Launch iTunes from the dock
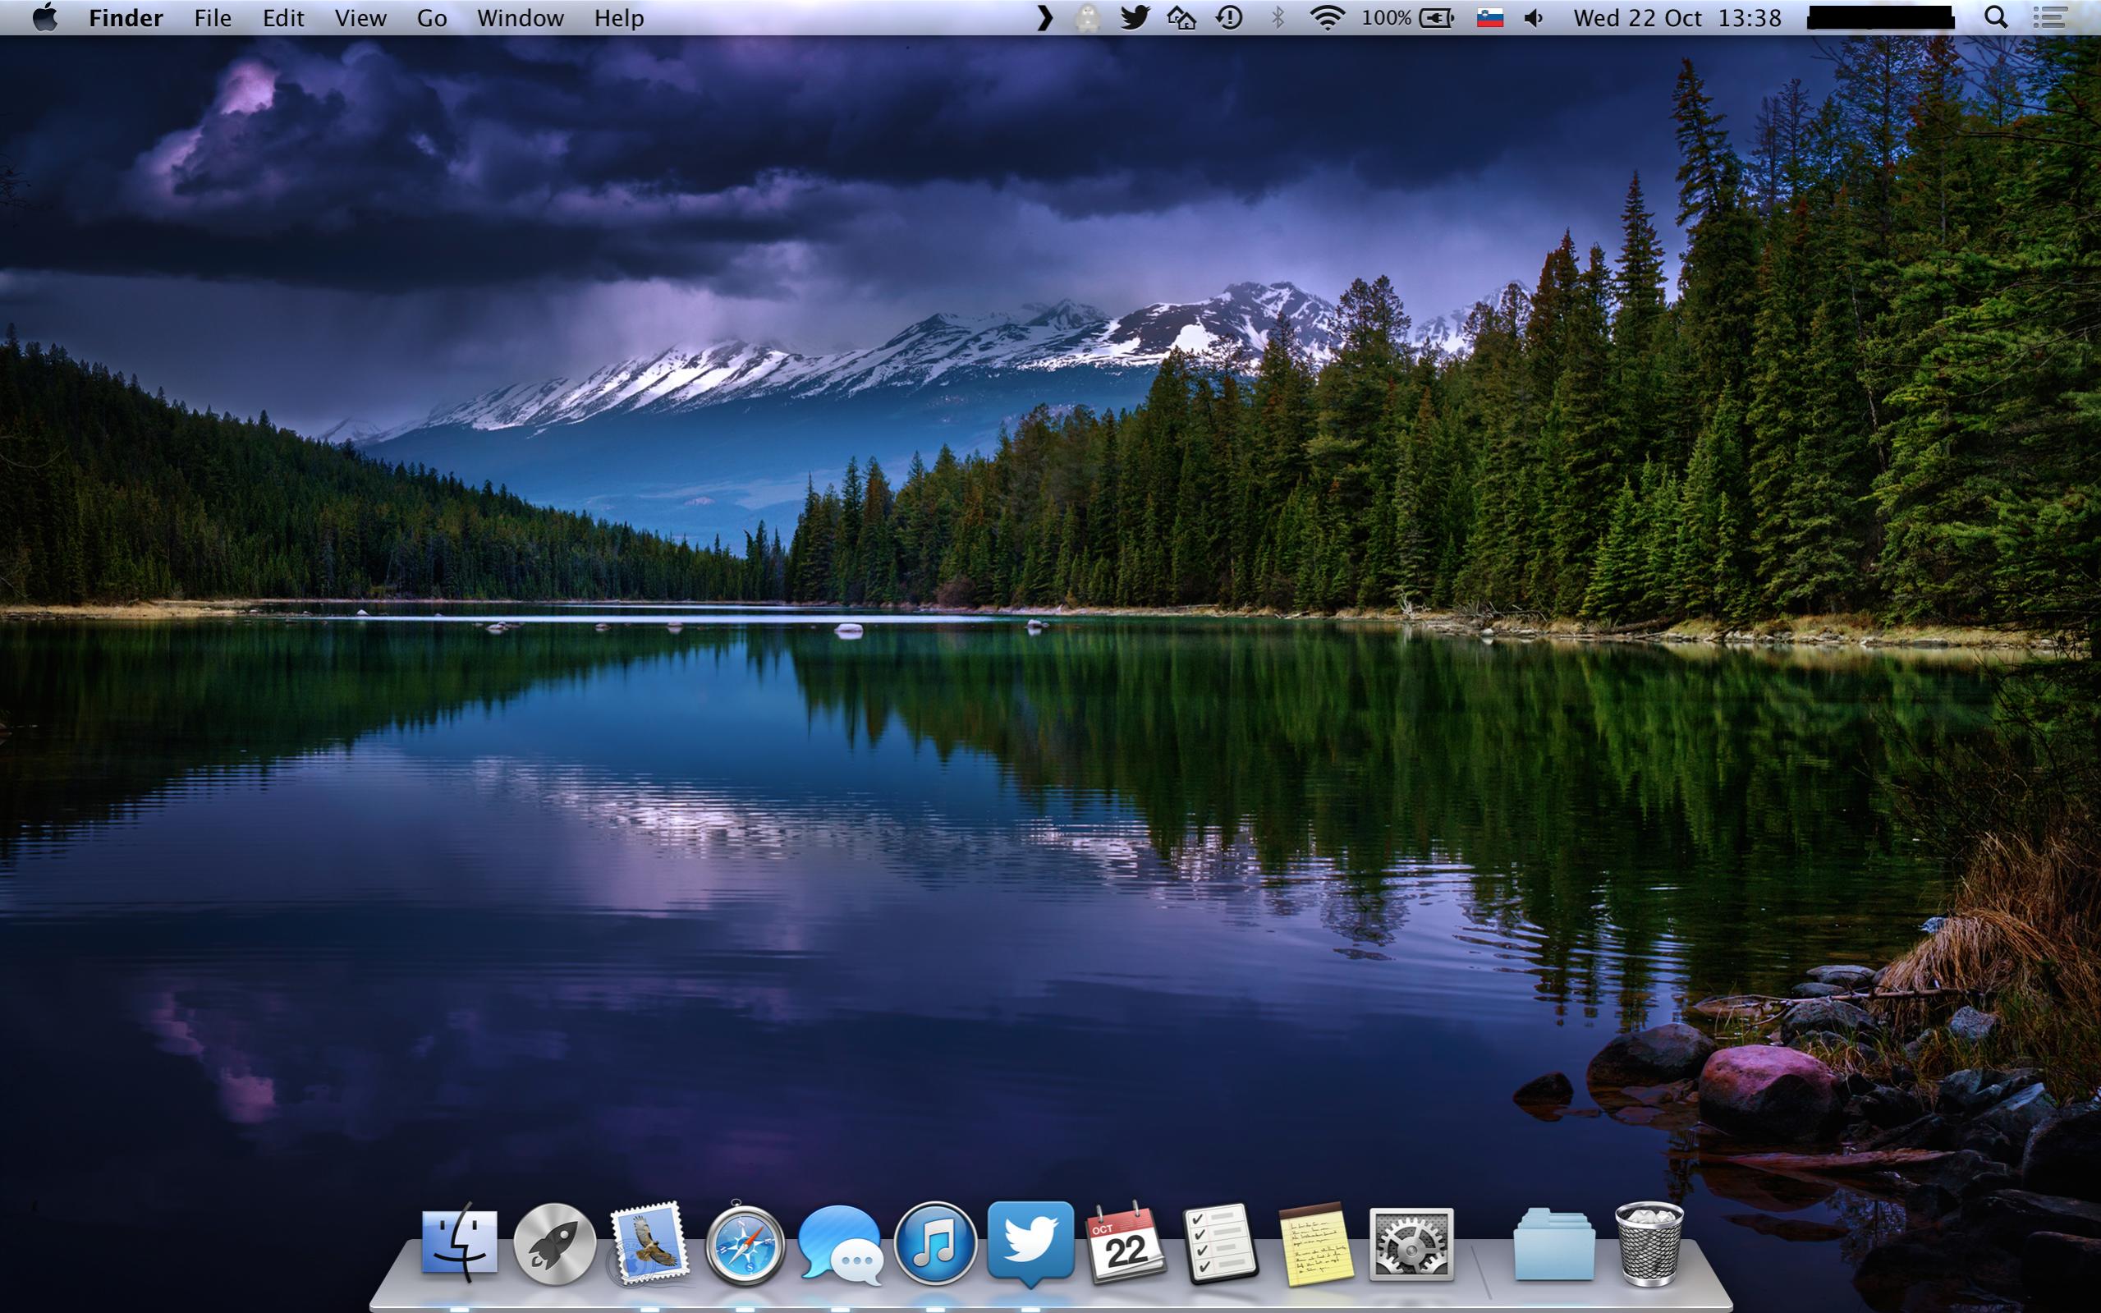 [935, 1243]
